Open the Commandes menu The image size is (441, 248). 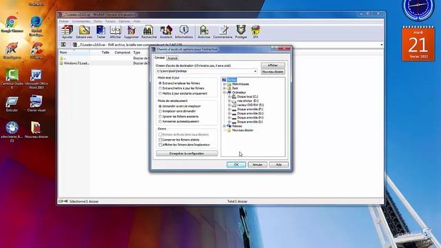[81, 21]
